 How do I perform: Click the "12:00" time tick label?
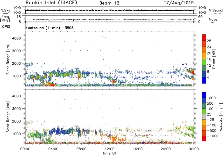[109, 149]
